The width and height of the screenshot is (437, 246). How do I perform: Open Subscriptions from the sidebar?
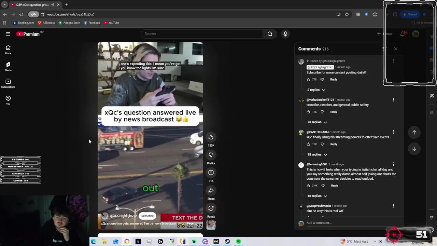tap(8, 83)
